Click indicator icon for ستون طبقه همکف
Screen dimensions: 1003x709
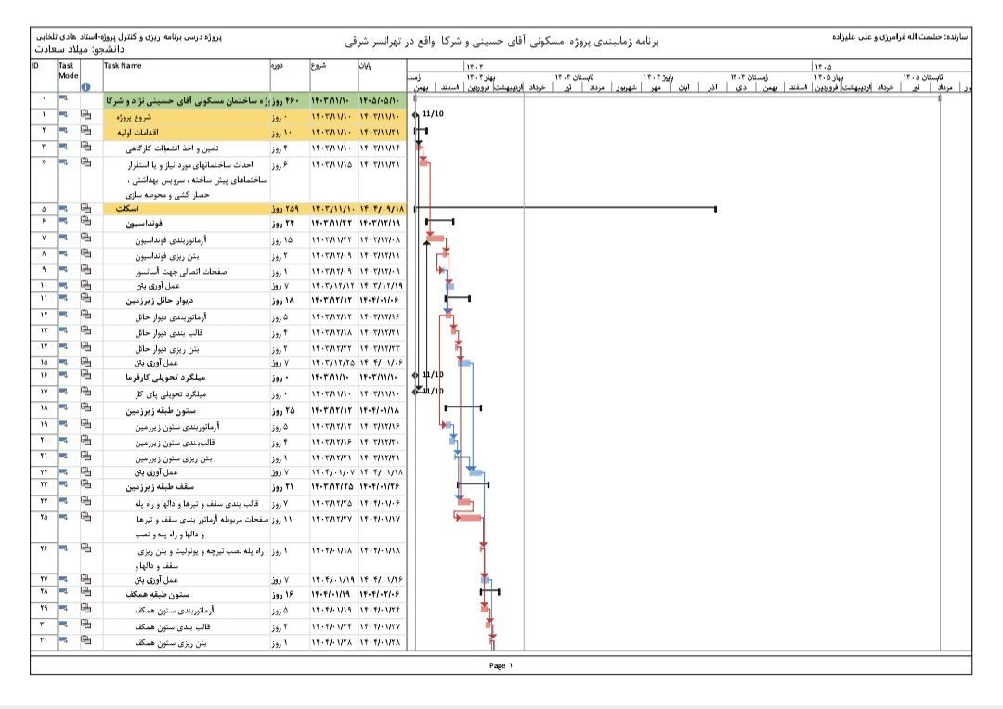[x=87, y=592]
